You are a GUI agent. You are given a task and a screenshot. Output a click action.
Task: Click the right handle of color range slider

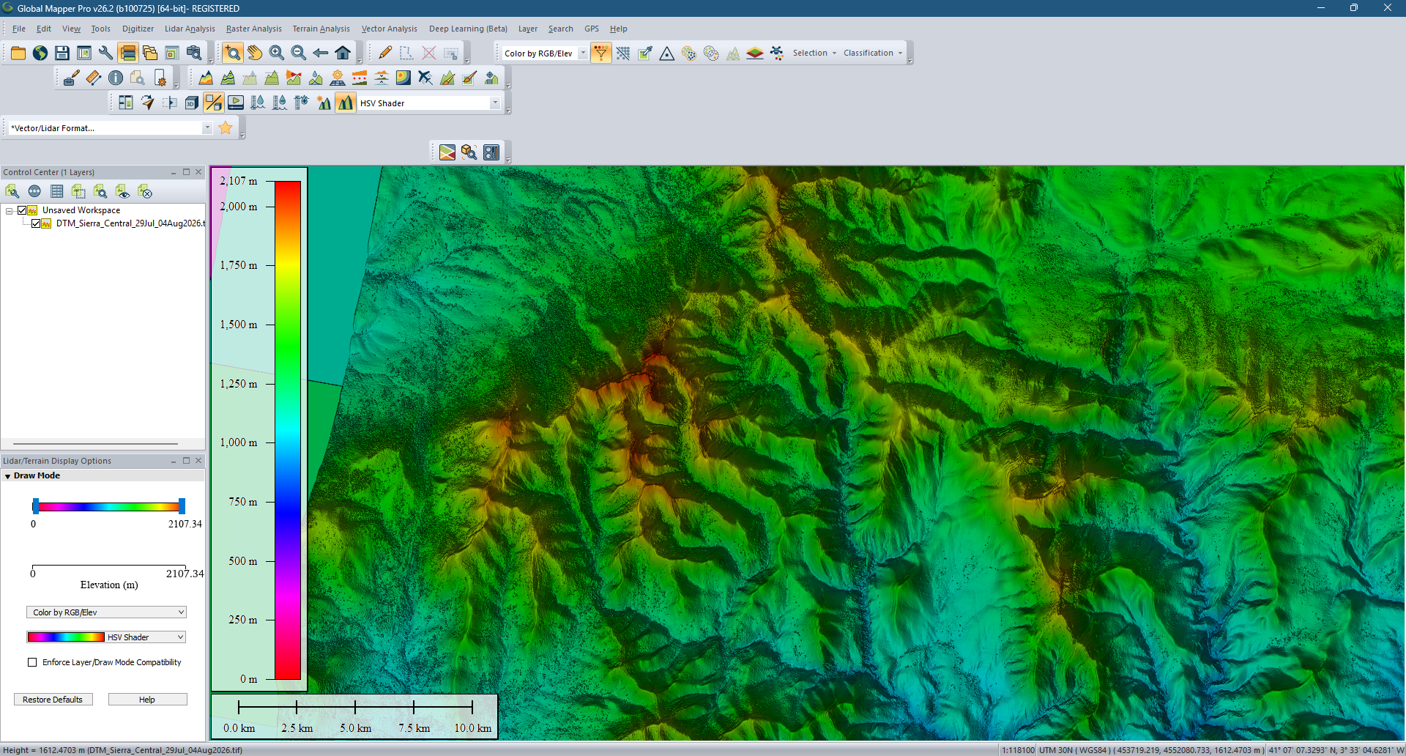[x=182, y=505]
